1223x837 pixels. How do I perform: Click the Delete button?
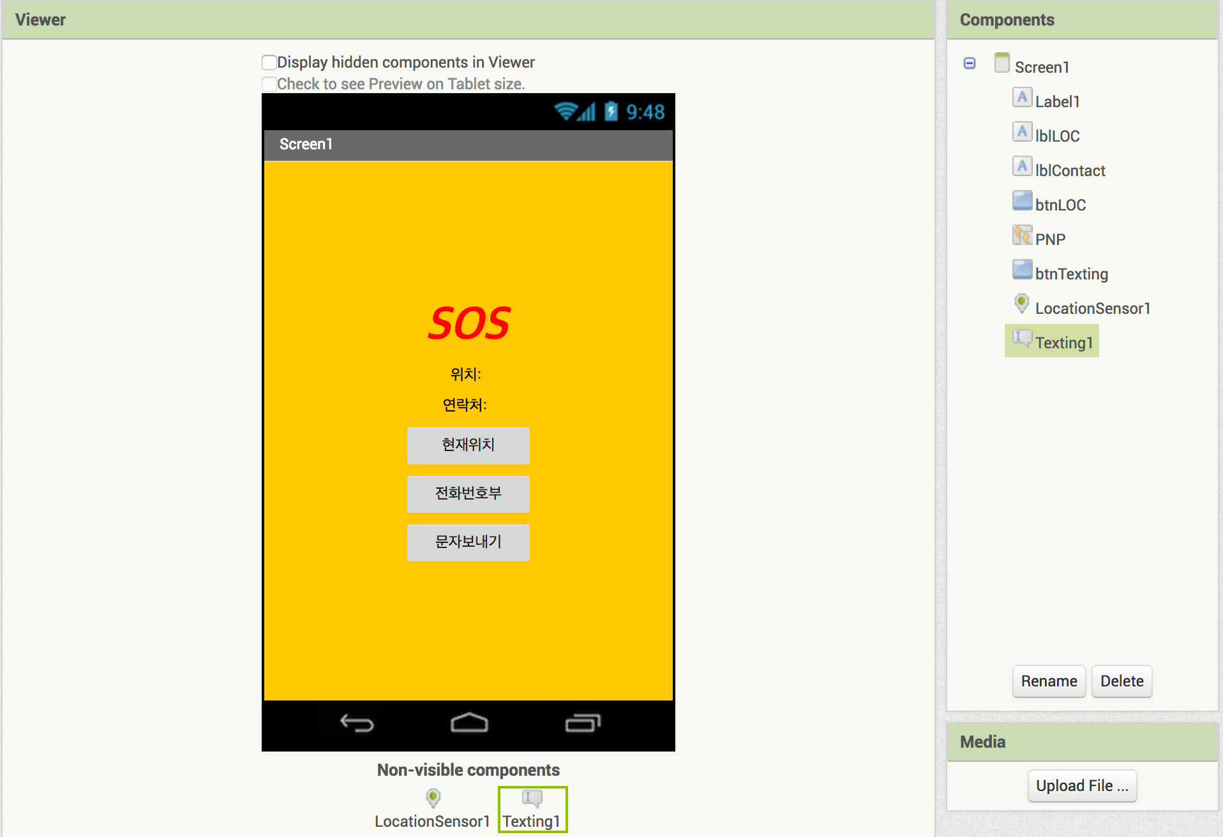tap(1122, 681)
